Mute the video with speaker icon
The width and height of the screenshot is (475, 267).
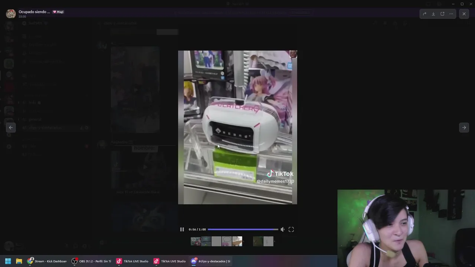(x=282, y=230)
